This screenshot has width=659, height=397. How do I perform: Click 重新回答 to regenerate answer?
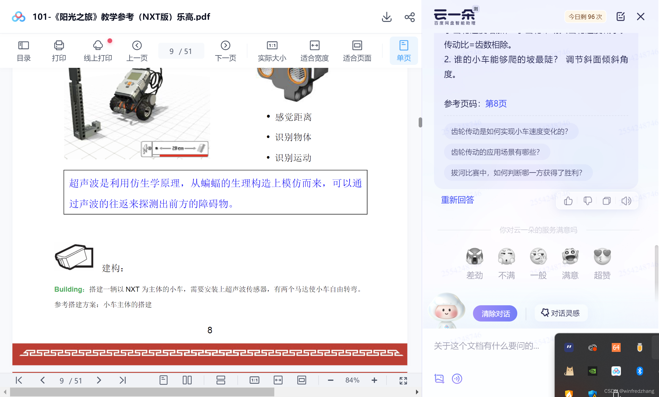pyautogui.click(x=457, y=200)
